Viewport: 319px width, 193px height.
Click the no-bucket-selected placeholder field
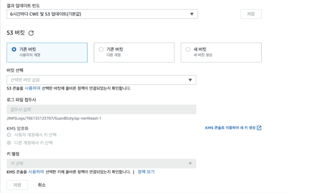101,80
